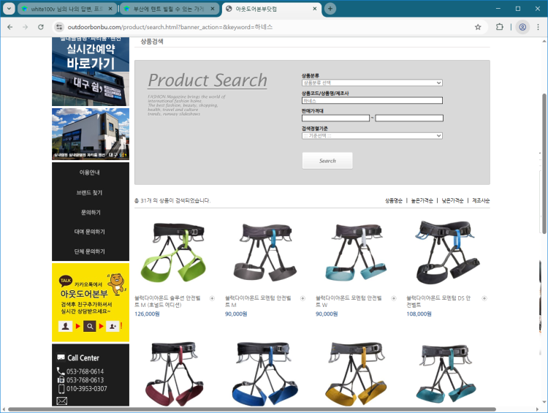548x413 pixels.
Task: Click the add-friend icon in Kakao banner
Action: (113, 326)
